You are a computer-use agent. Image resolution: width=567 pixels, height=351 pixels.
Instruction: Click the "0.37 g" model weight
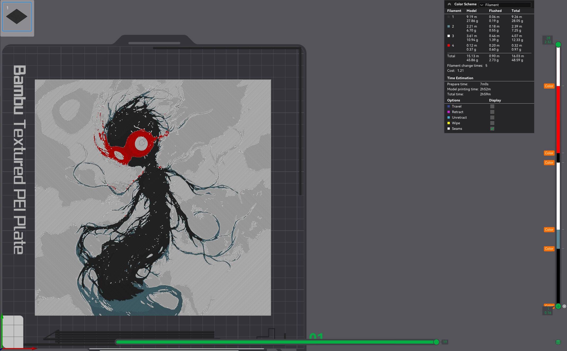[471, 50]
